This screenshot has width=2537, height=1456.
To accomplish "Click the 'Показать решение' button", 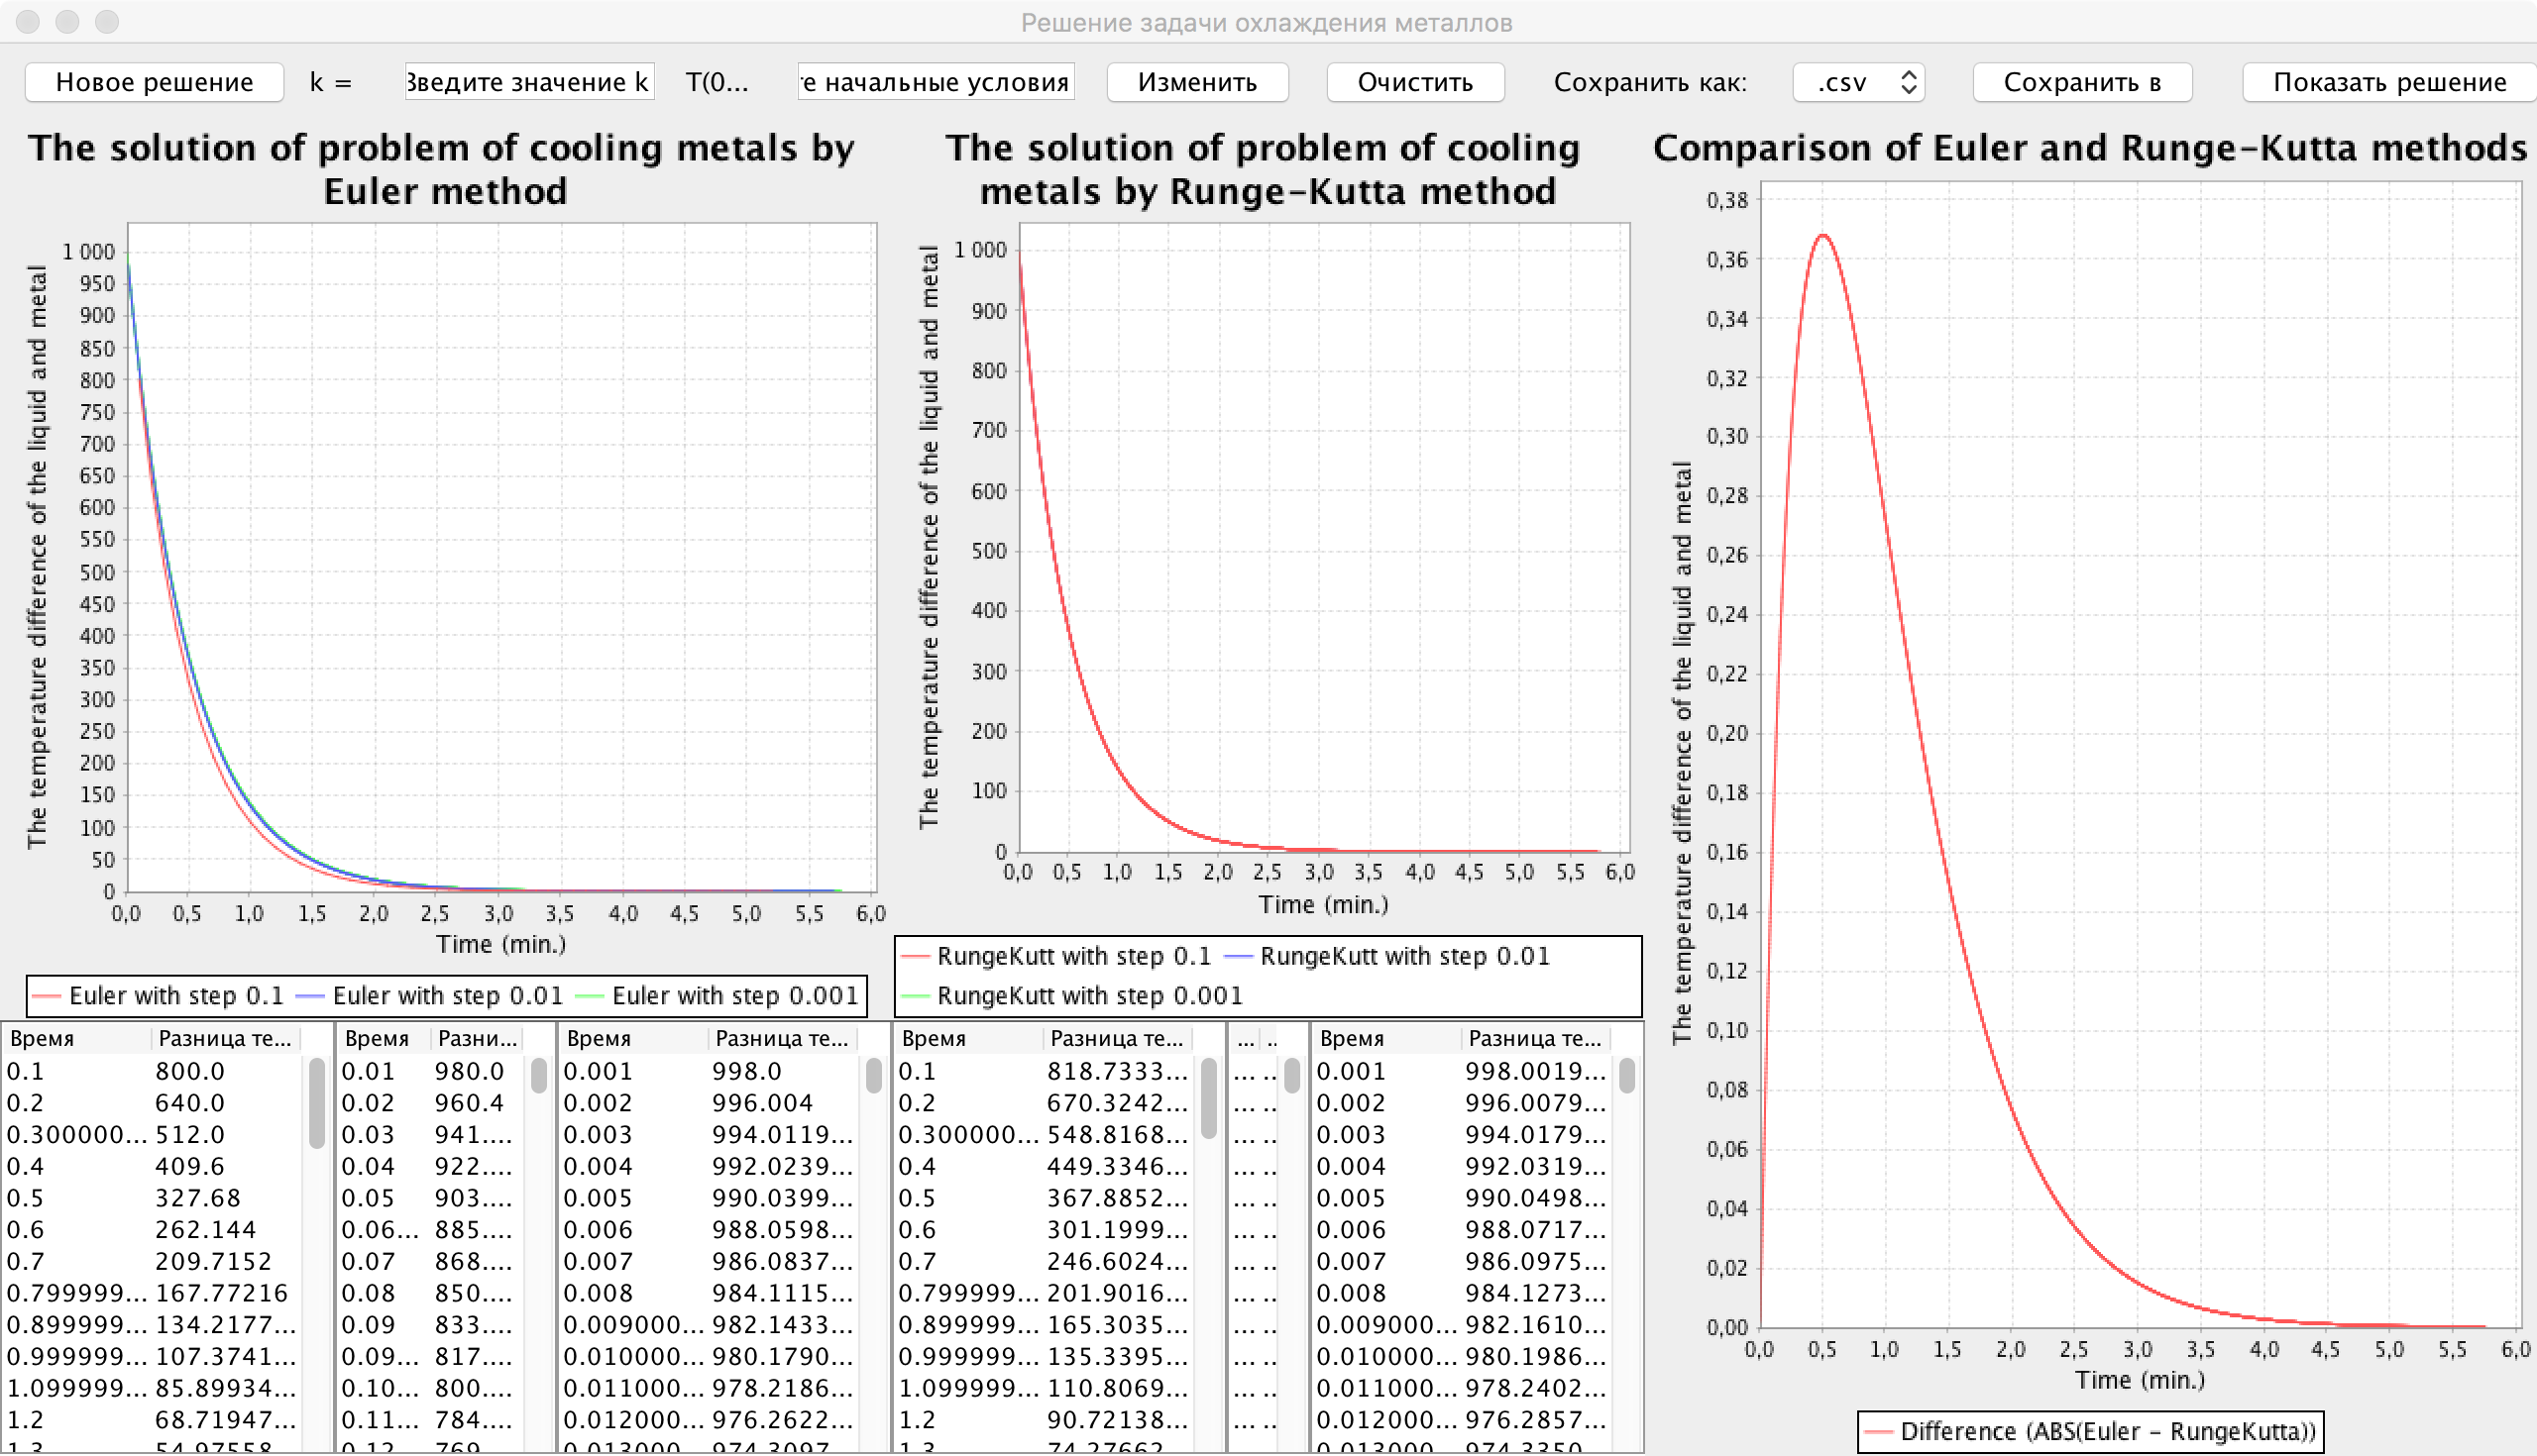I will coord(2388,82).
